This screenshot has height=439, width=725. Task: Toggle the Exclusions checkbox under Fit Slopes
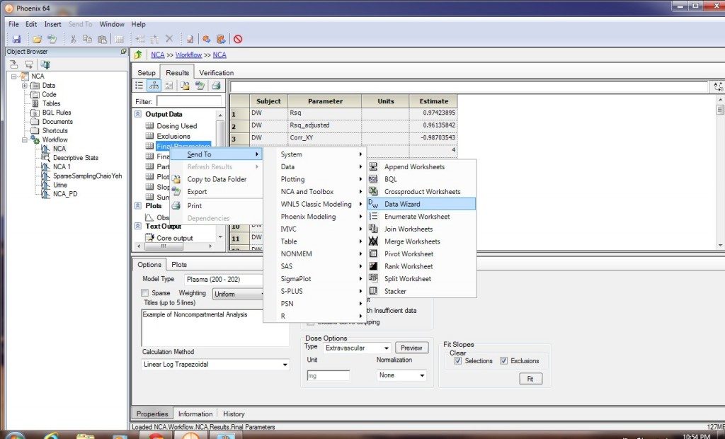[x=503, y=361]
